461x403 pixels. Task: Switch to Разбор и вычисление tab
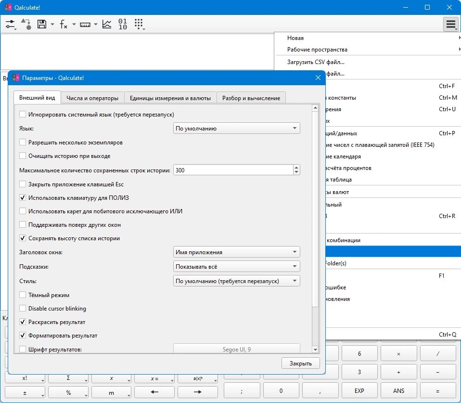[251, 98]
